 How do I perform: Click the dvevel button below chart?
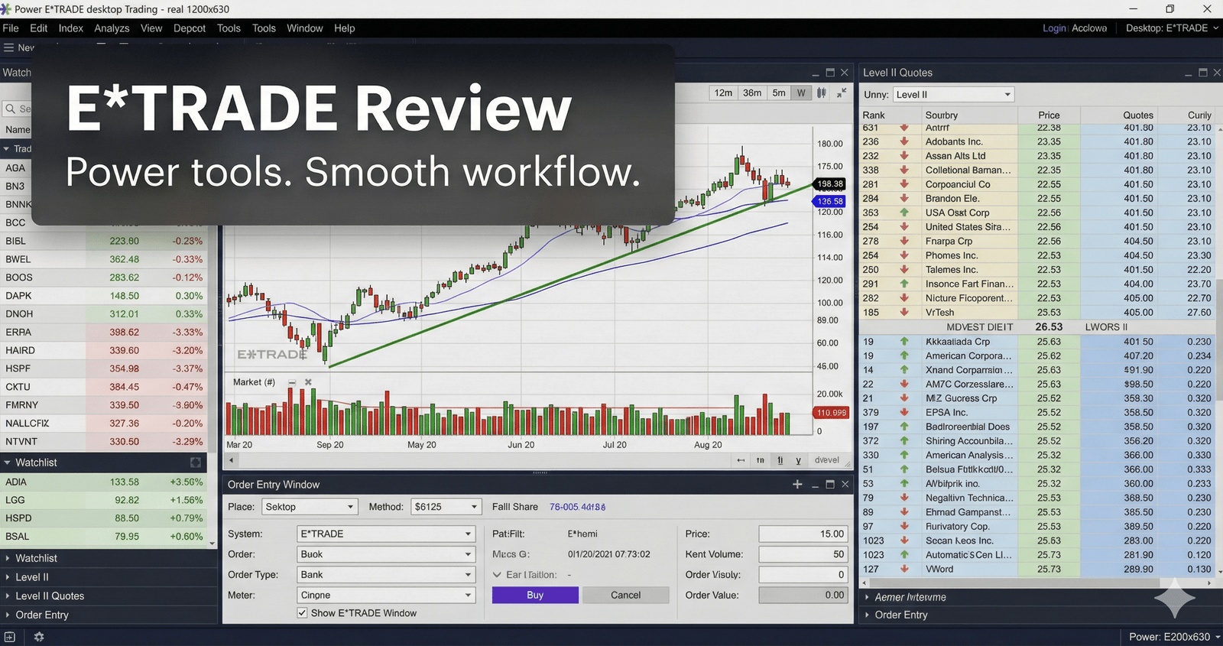(x=827, y=460)
